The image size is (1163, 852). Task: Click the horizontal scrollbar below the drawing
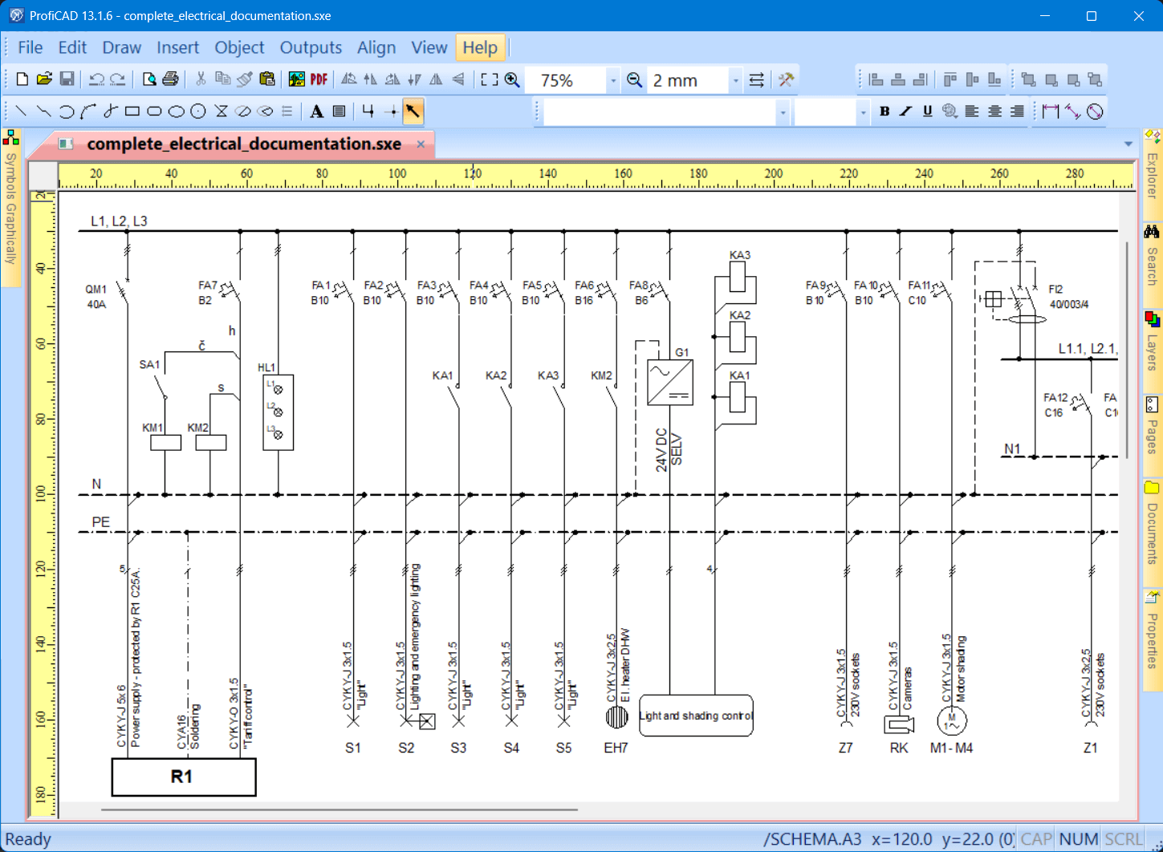coord(339,809)
